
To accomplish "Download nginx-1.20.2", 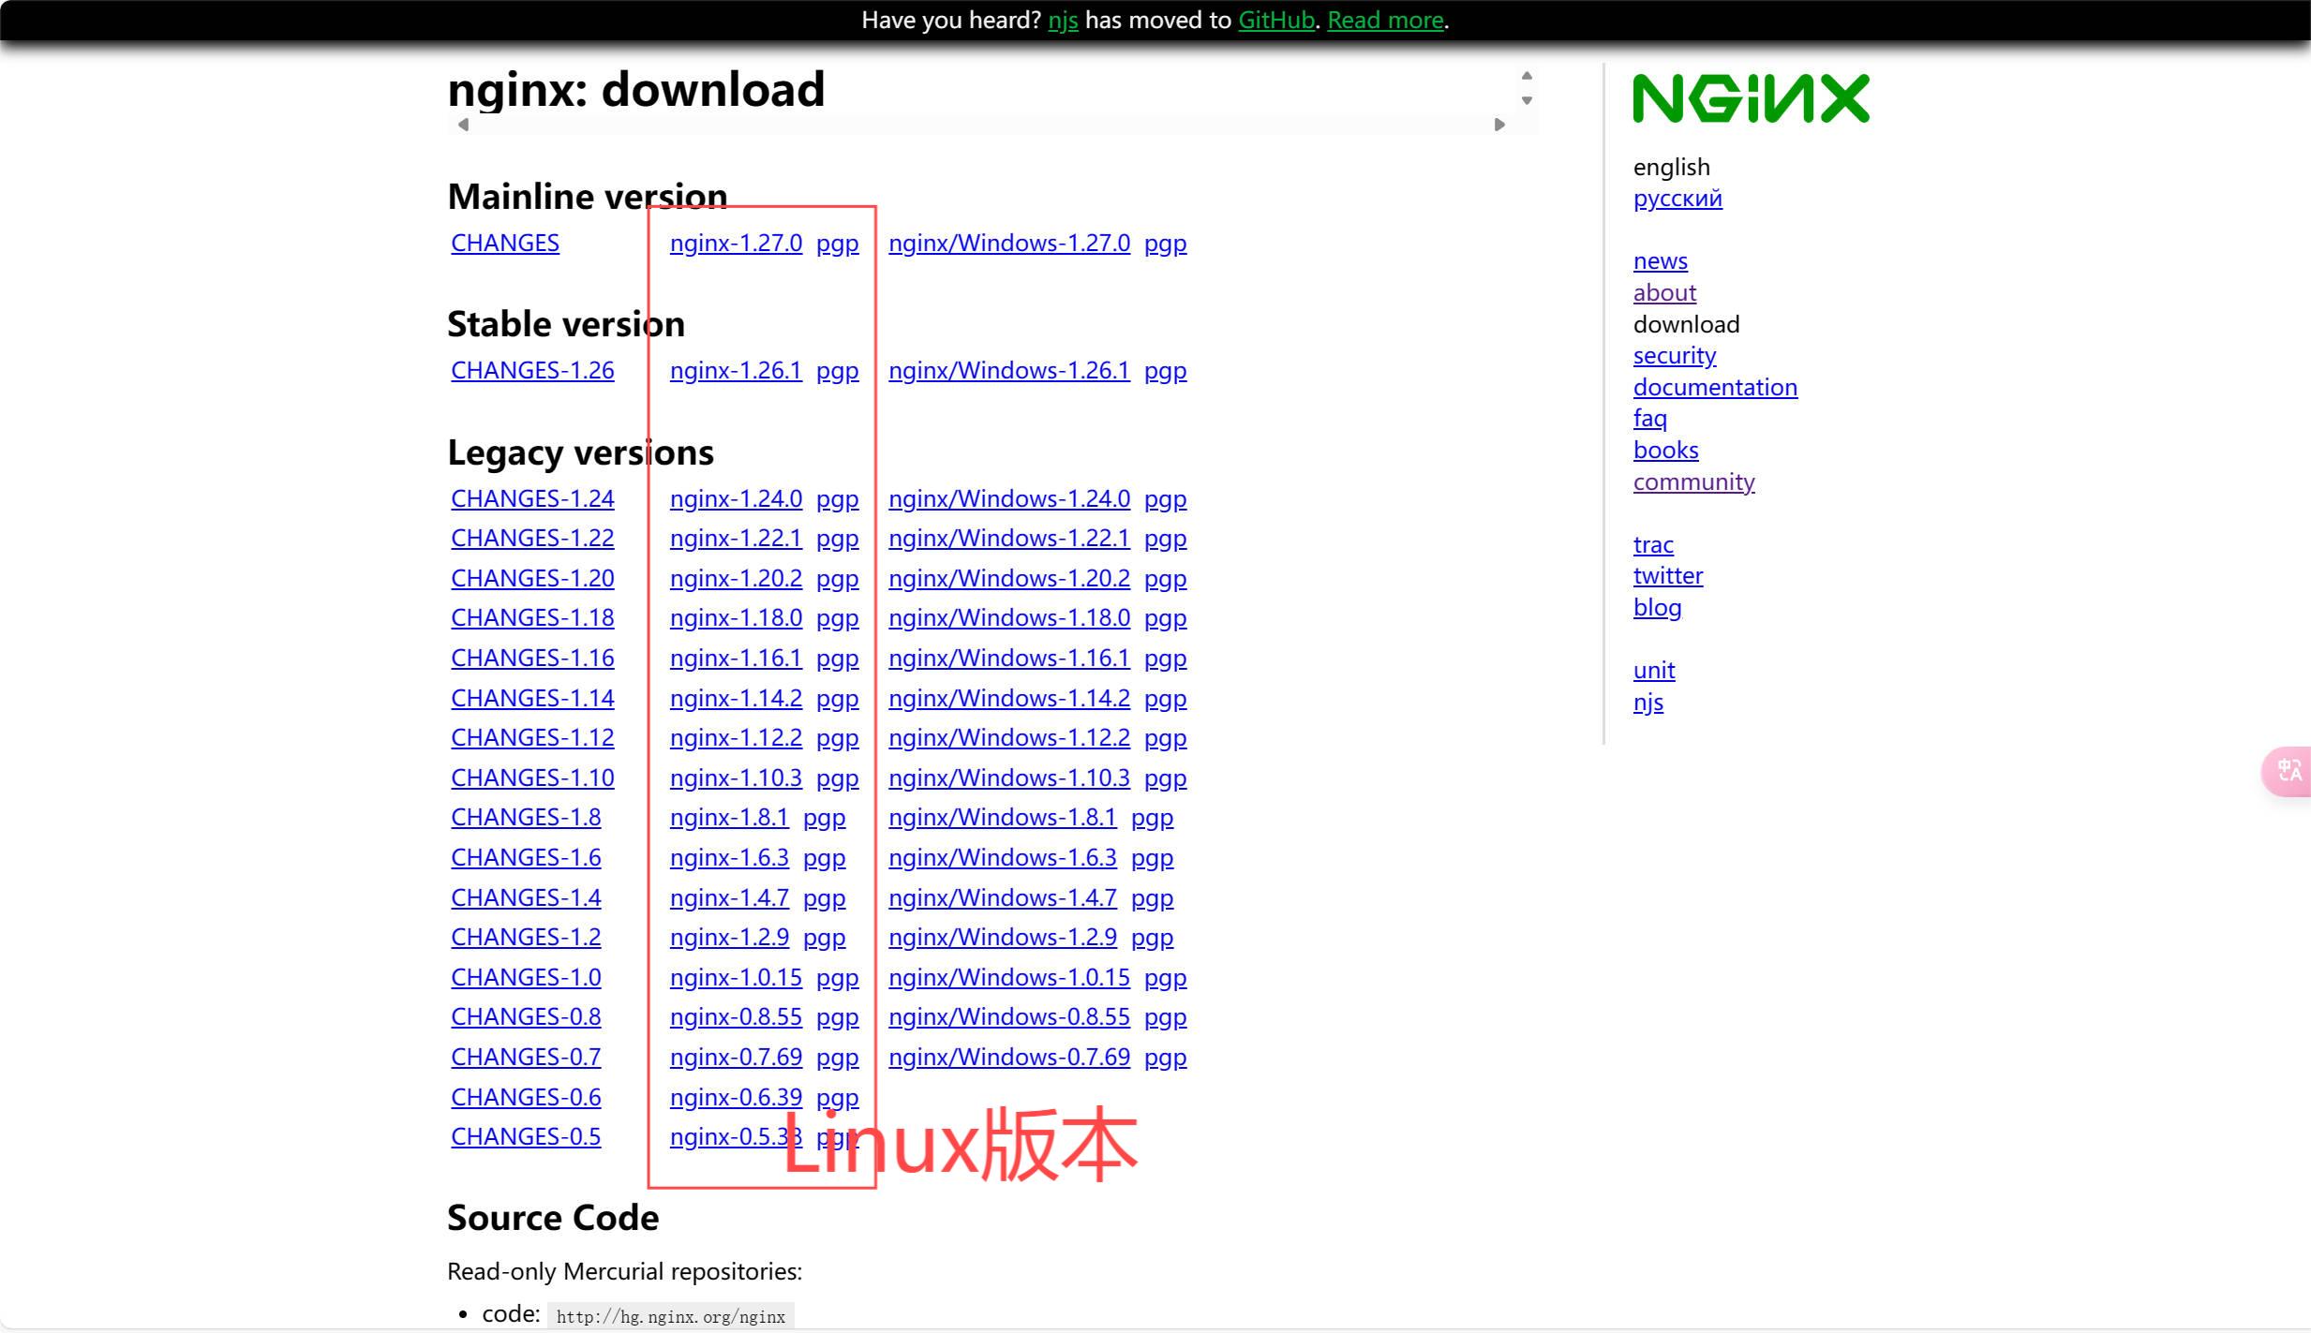I will coord(736,579).
